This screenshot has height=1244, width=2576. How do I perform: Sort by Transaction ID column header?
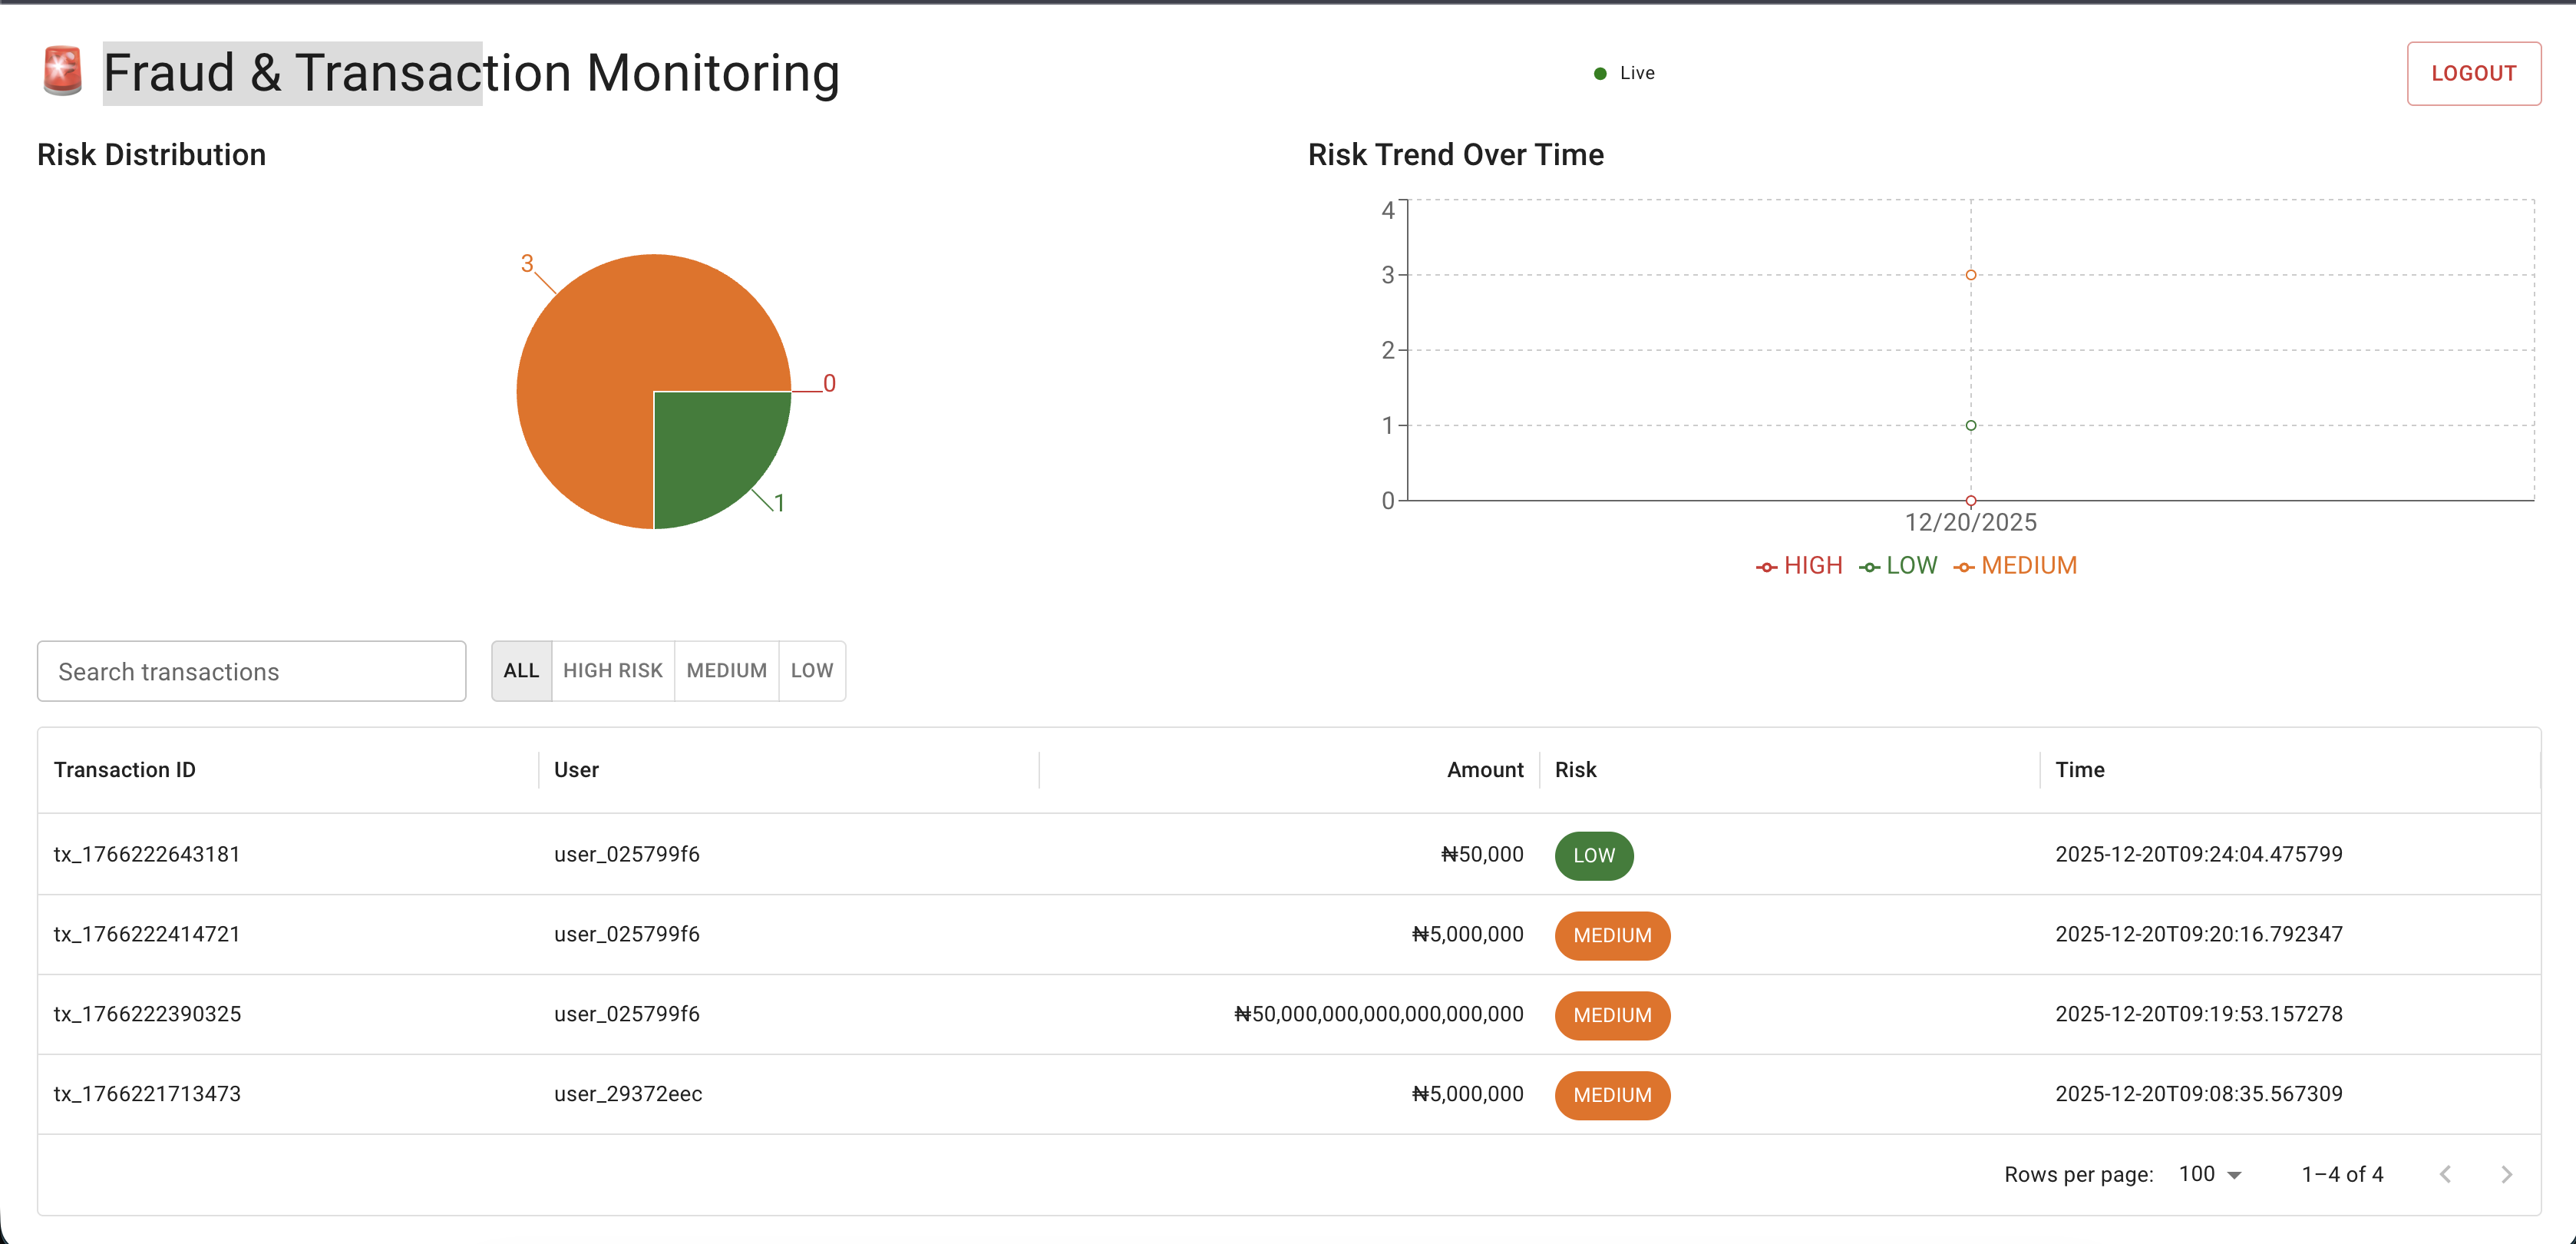point(125,769)
